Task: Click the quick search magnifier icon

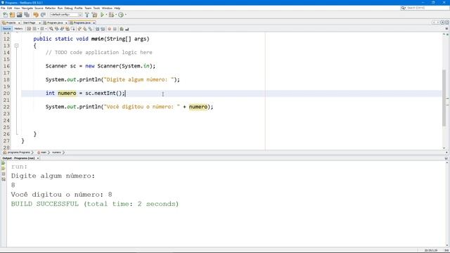Action: [x=403, y=8]
